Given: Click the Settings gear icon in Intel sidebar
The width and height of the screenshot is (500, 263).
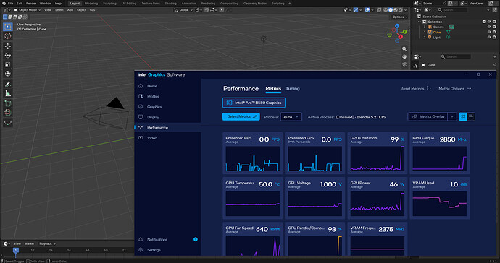Looking at the screenshot, I should pos(141,250).
